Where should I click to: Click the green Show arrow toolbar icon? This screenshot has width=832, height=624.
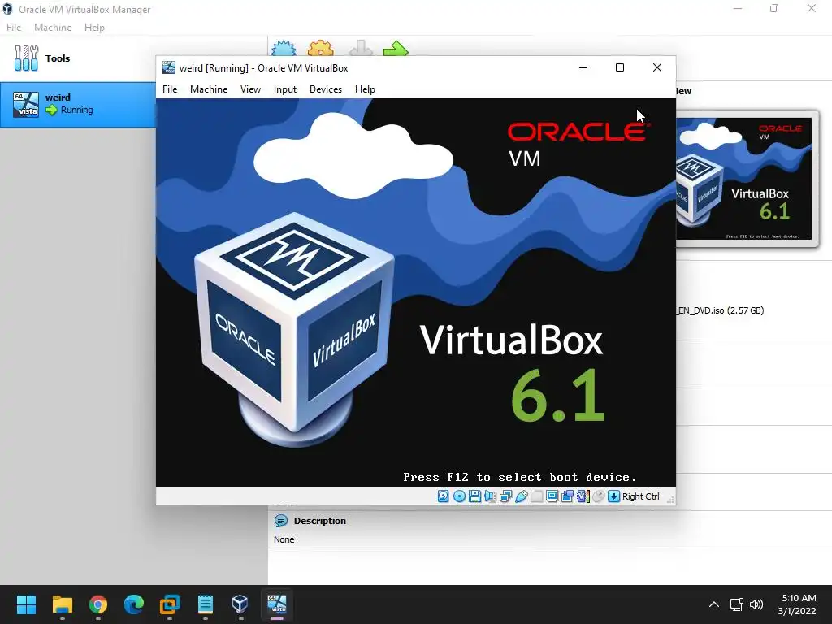[x=396, y=49]
